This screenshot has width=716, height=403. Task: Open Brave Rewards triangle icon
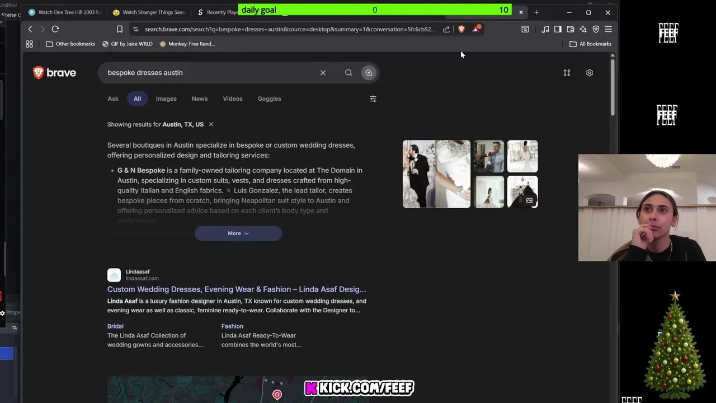[x=476, y=29]
